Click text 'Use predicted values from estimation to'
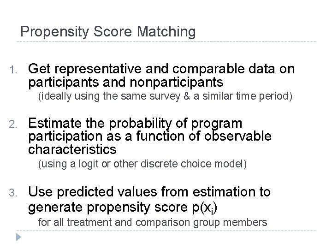 pyautogui.click(x=149, y=192)
